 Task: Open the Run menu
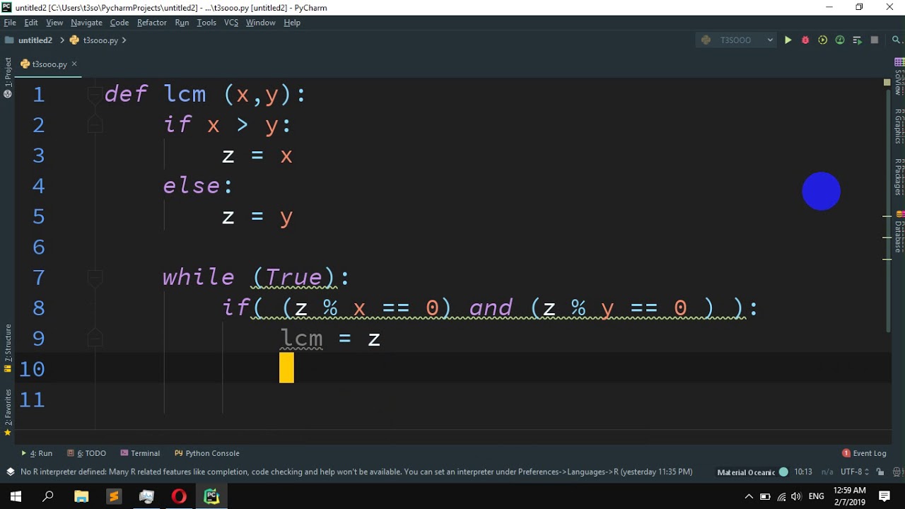tap(182, 23)
